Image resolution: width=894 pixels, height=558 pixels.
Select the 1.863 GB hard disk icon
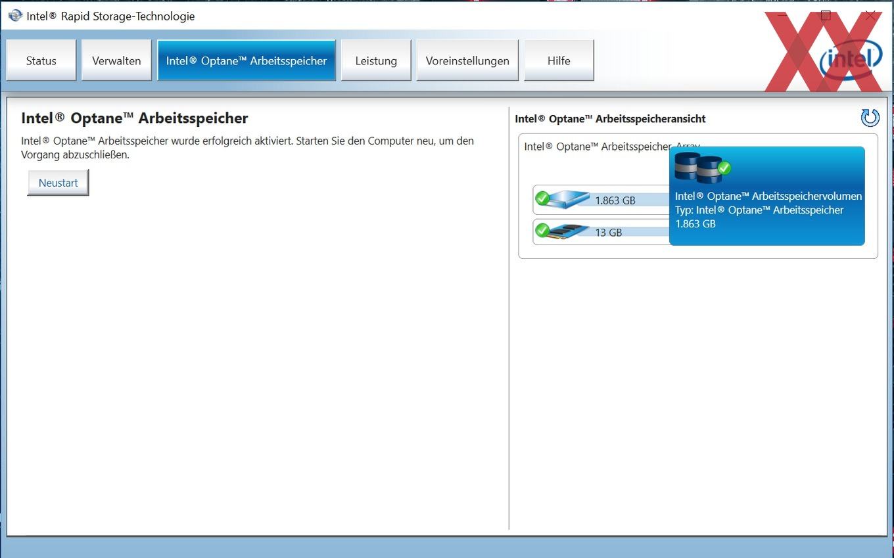pos(568,199)
